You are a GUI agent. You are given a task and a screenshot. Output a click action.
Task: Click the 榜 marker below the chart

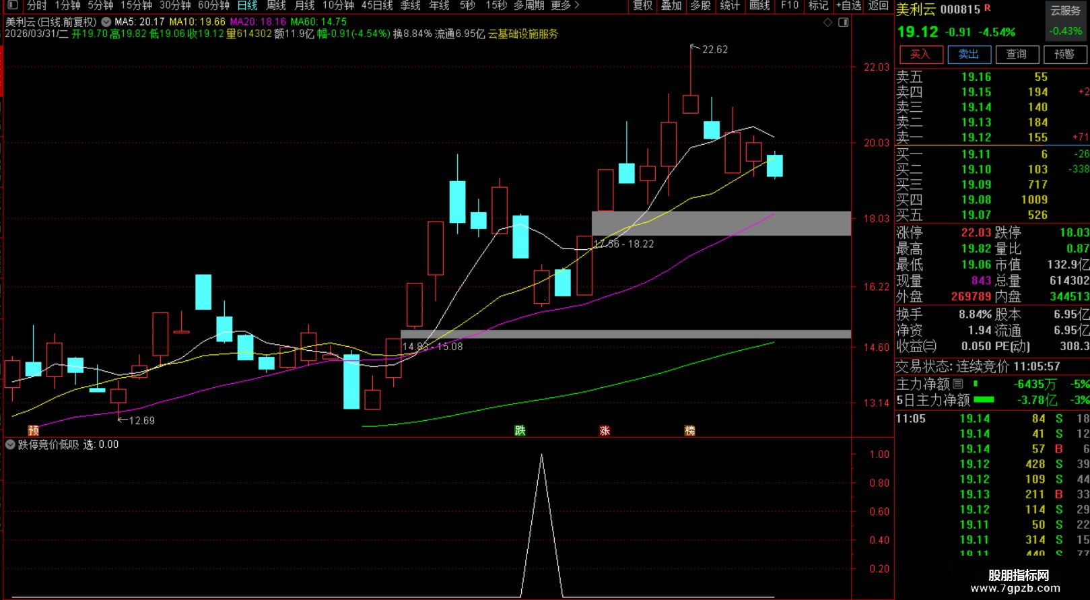[x=689, y=430]
